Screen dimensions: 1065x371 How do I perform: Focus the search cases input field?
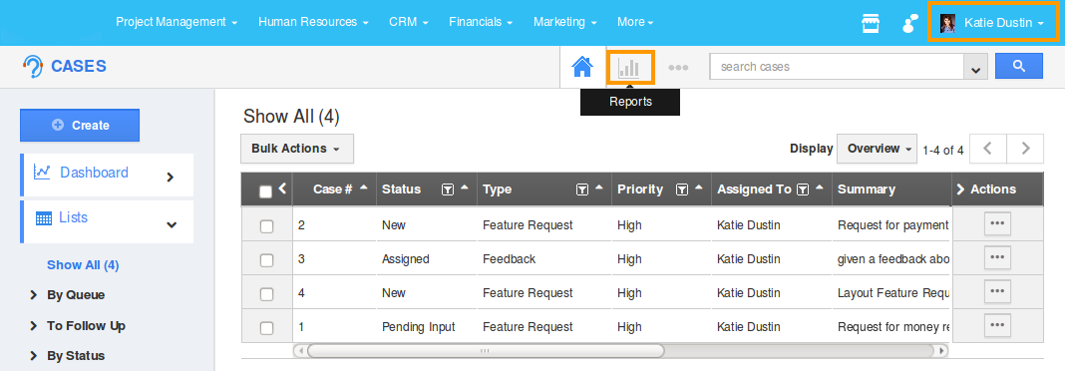coord(837,67)
